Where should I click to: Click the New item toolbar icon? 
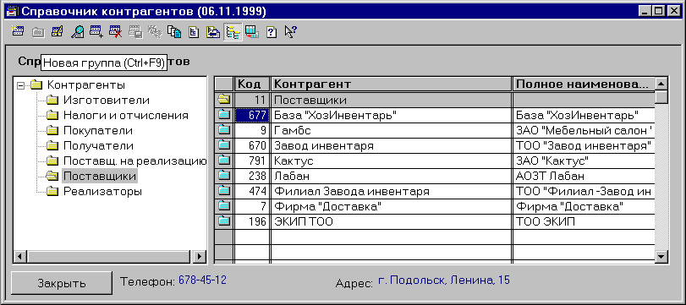17,32
